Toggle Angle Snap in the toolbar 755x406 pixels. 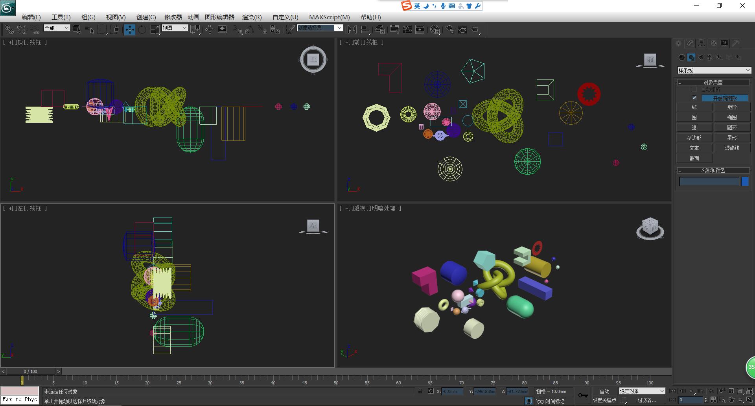coord(250,30)
